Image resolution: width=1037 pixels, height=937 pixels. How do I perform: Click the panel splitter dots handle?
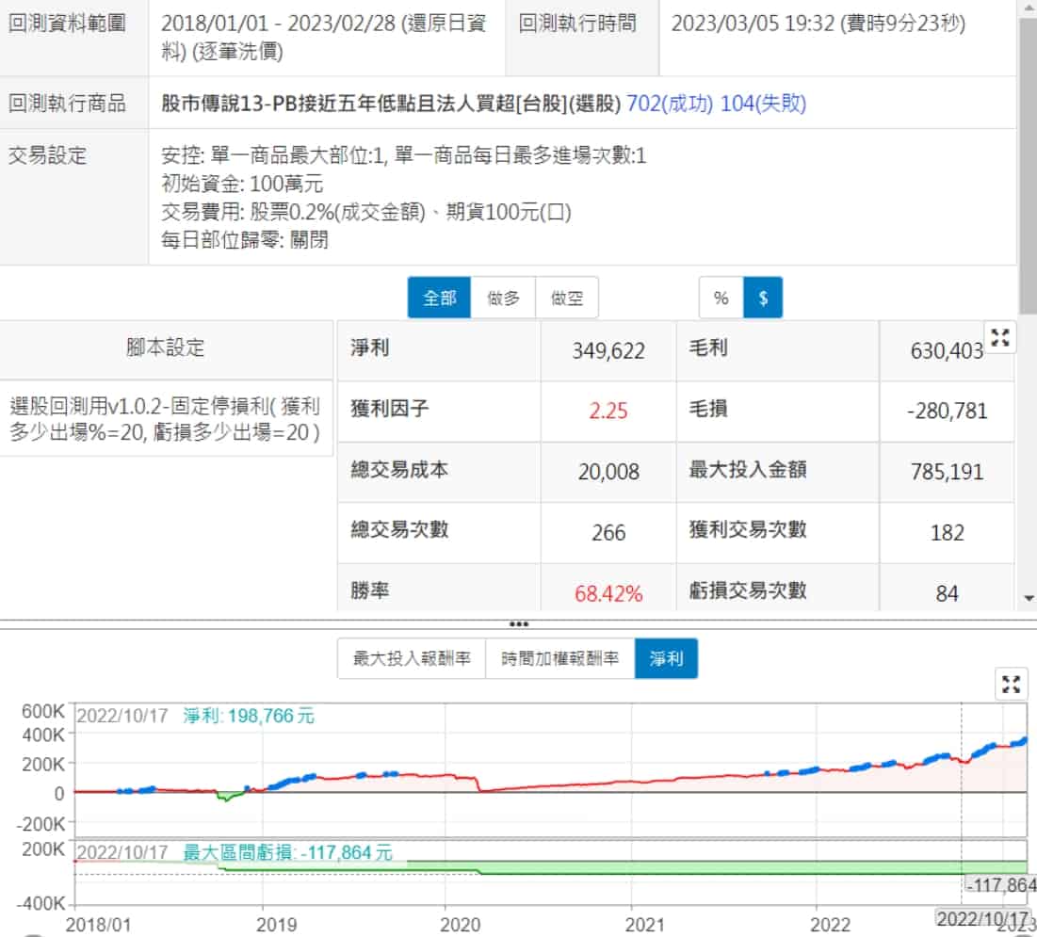[518, 624]
